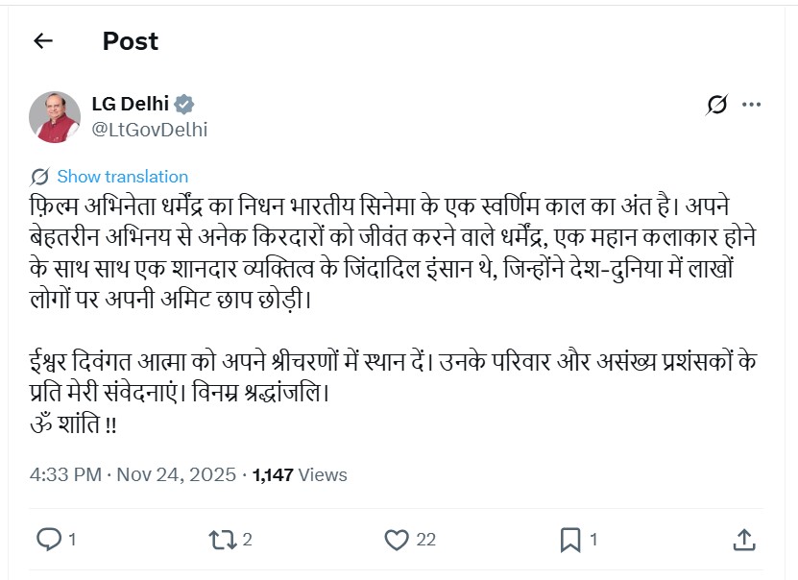Click Show translation link
The image size is (798, 580).
tap(123, 177)
